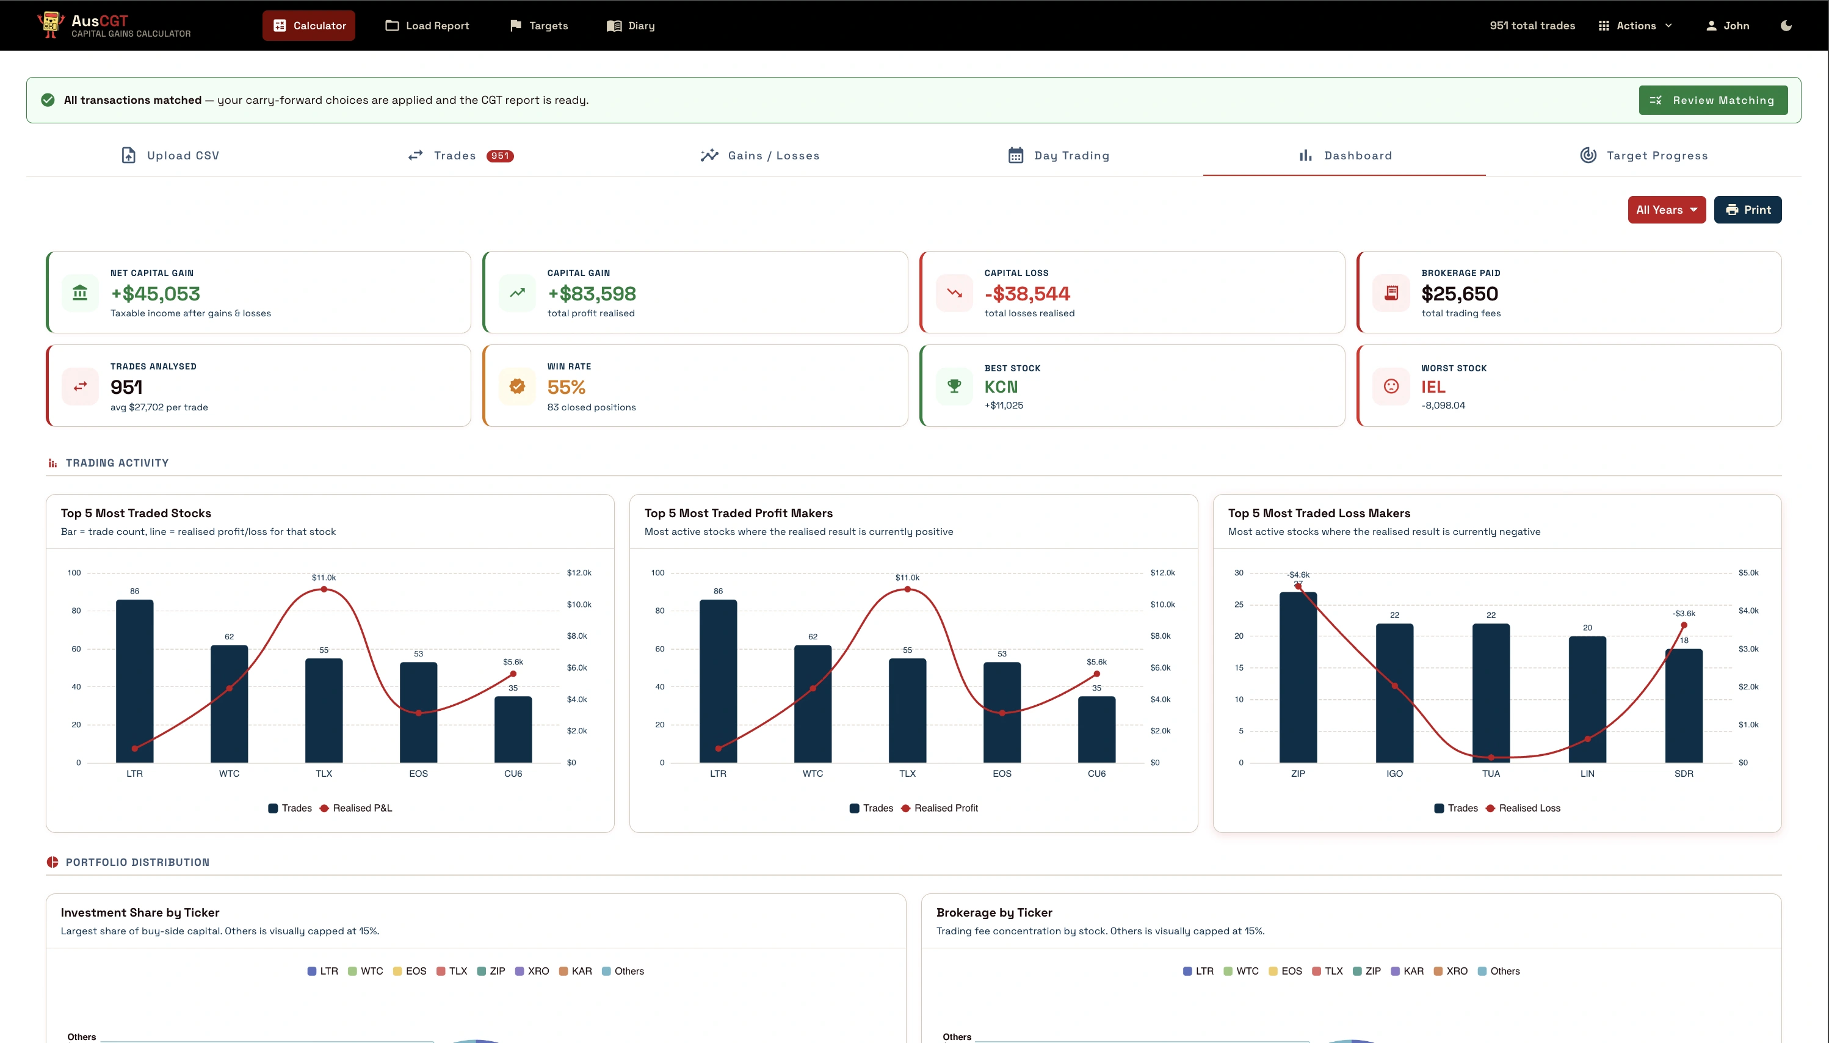Click the ZIP bar in the Loss Makers chart
Image resolution: width=1829 pixels, height=1043 pixels.
(x=1298, y=677)
